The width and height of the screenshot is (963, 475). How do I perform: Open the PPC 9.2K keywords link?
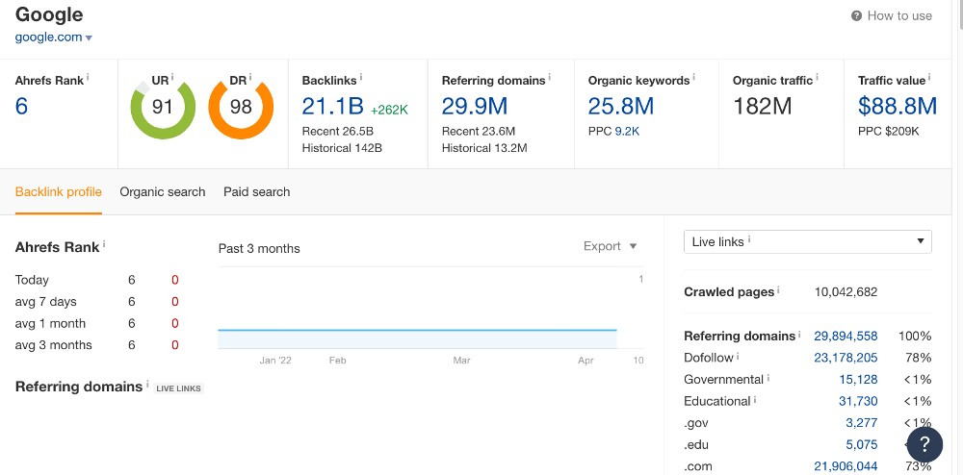coord(627,131)
